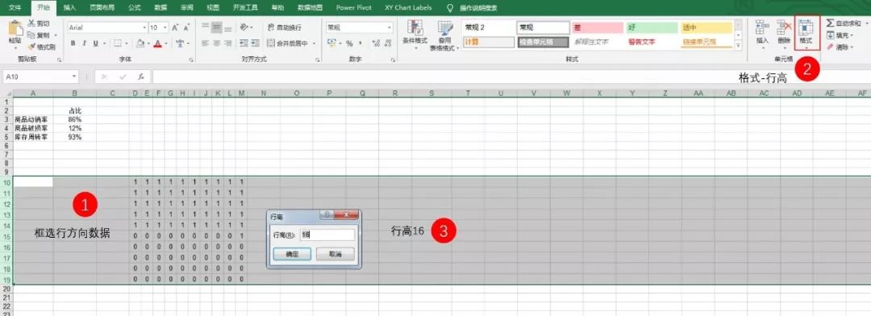Click the 条件格式 conditional formatting icon
Screen dimensions: 871x316
tap(415, 27)
